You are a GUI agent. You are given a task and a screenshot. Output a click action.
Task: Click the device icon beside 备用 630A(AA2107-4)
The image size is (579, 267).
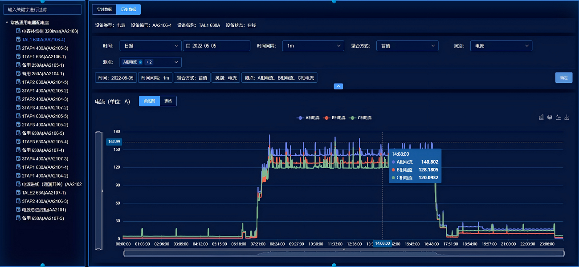pyautogui.click(x=18, y=150)
